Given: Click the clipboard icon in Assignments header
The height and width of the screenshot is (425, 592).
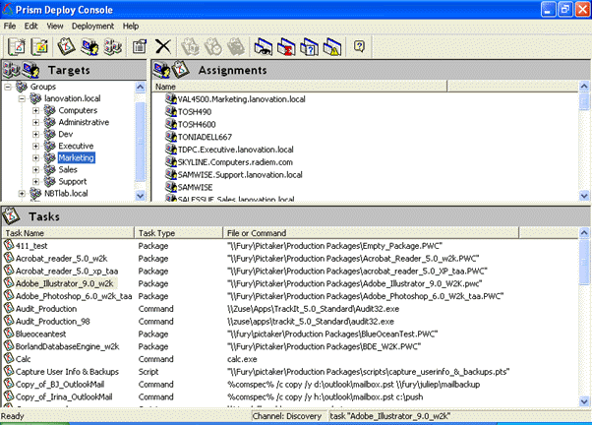Looking at the screenshot, I should point(181,70).
